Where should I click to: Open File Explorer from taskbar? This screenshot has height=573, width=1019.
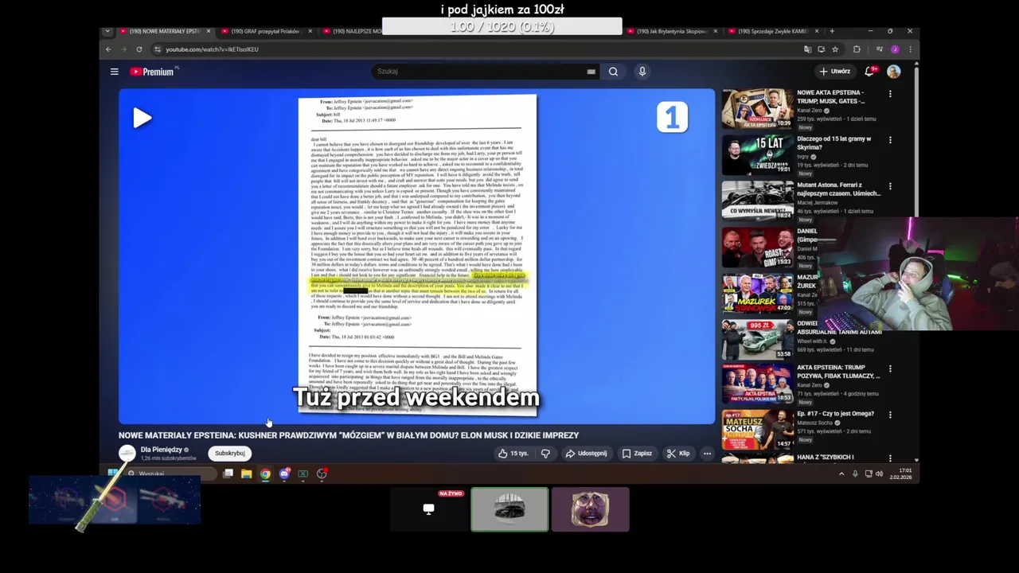coord(247,474)
